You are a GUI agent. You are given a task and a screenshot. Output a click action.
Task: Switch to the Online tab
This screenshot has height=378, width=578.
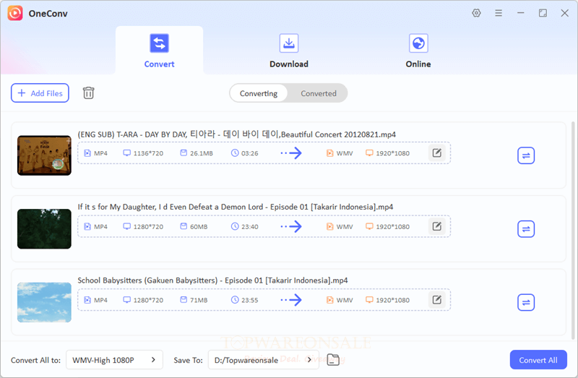pyautogui.click(x=418, y=51)
